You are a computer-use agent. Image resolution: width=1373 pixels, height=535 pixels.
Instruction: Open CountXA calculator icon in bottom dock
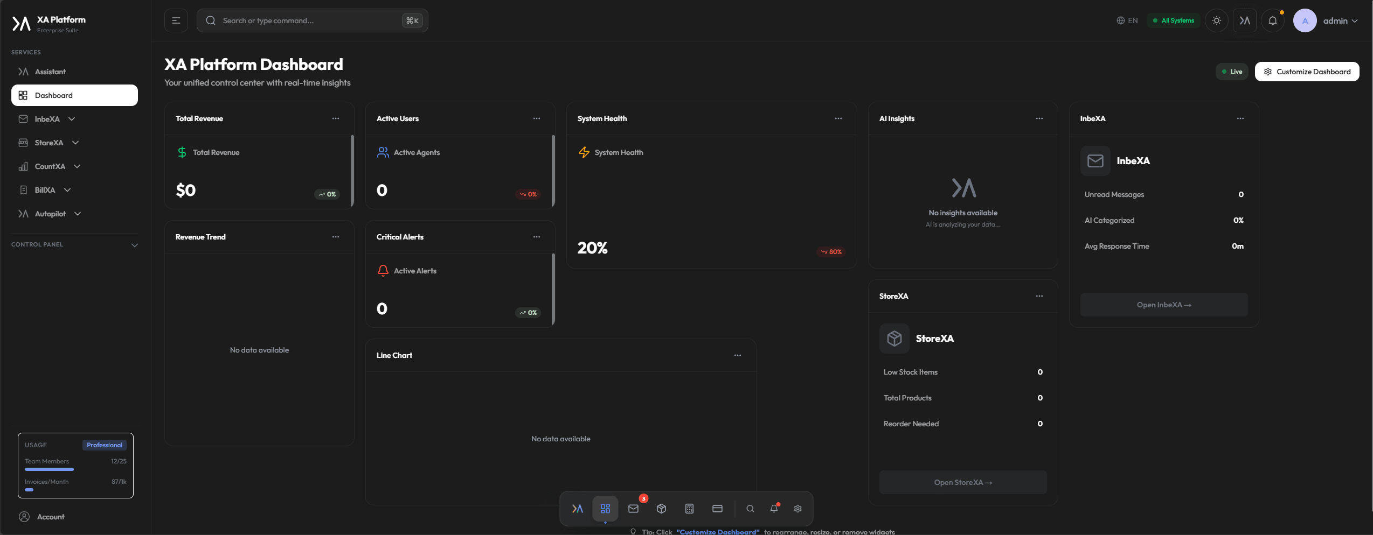click(689, 508)
